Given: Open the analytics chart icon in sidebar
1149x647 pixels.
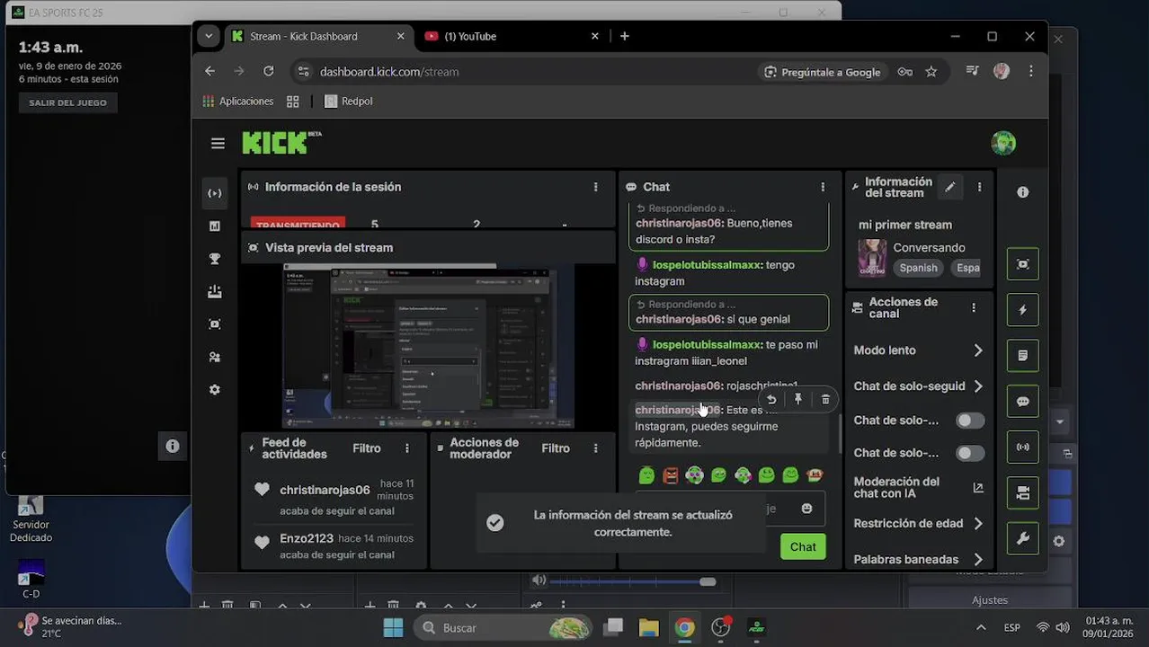Looking at the screenshot, I should [215, 226].
